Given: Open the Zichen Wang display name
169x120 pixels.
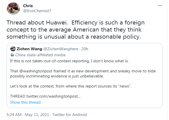Looking at the screenshot, I should (x=29, y=49).
